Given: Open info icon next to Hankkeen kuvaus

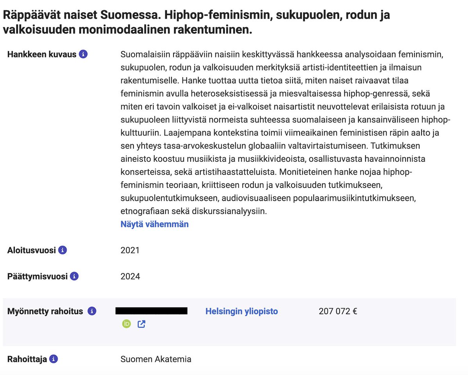Looking at the screenshot, I should [83, 54].
